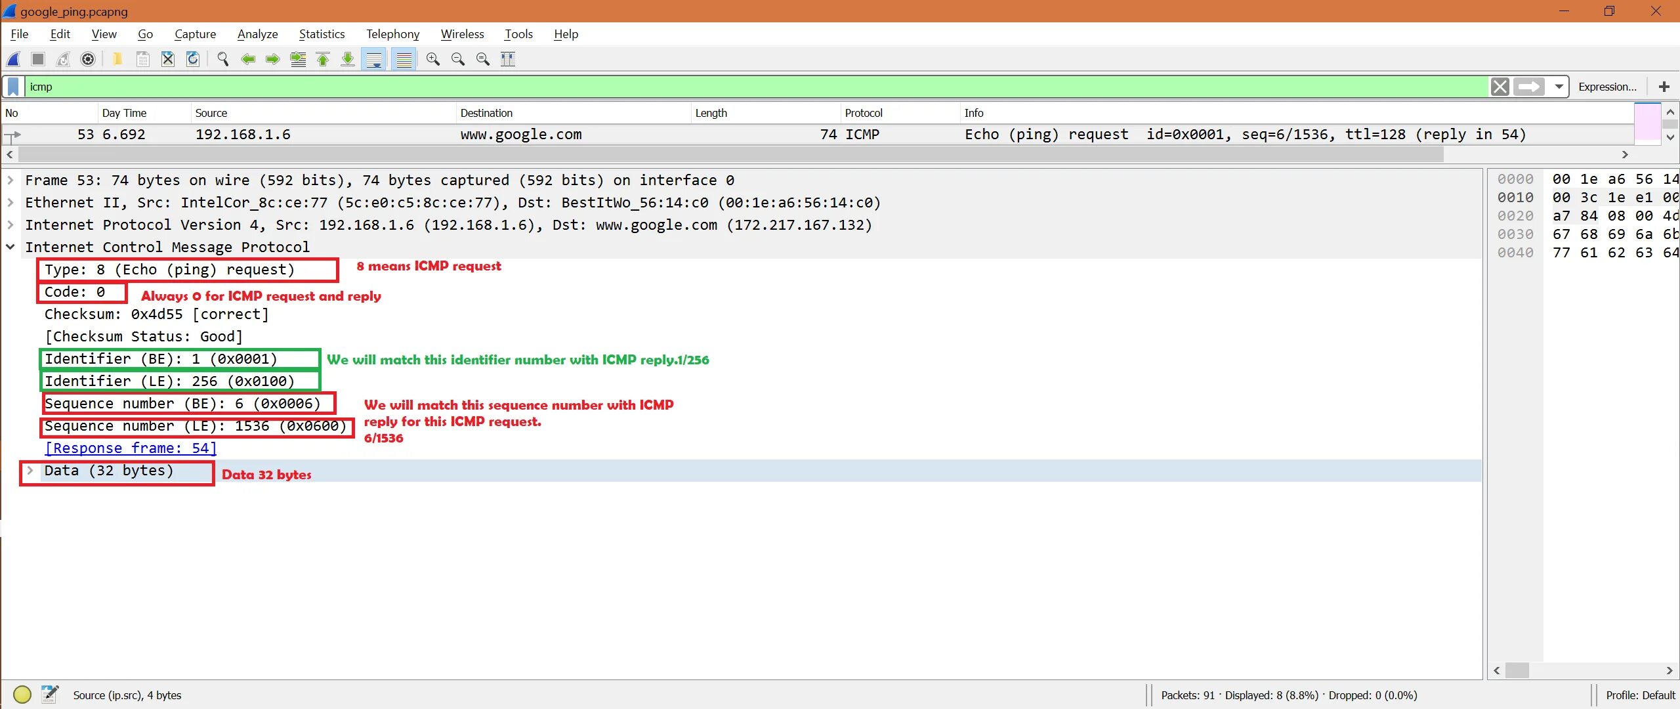
Task: Open capture options gear icon
Action: click(x=88, y=60)
